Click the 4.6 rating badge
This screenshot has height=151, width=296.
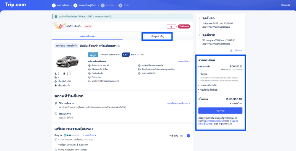tap(126, 55)
